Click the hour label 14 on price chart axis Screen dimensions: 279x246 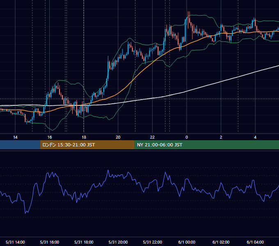(x=15, y=137)
